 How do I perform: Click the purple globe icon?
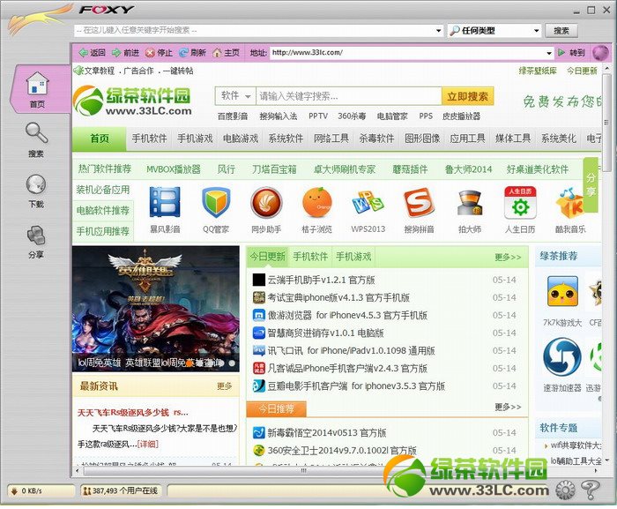click(x=600, y=52)
